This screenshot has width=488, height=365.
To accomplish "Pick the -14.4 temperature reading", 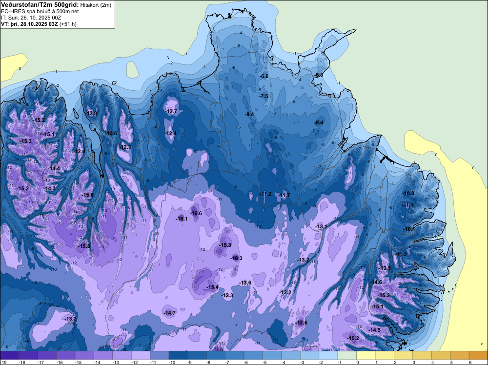I will [x=54, y=168].
